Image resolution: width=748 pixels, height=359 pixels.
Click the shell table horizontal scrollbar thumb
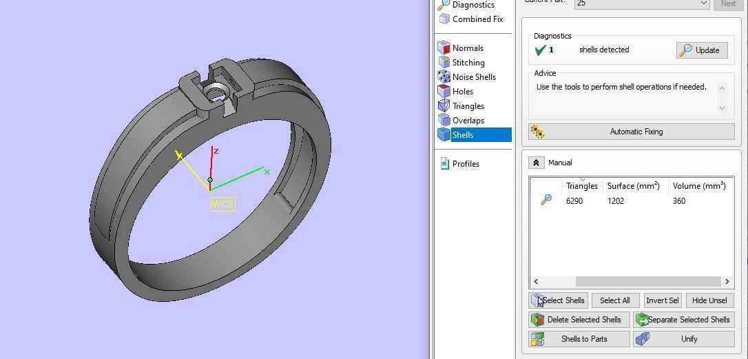coord(648,282)
